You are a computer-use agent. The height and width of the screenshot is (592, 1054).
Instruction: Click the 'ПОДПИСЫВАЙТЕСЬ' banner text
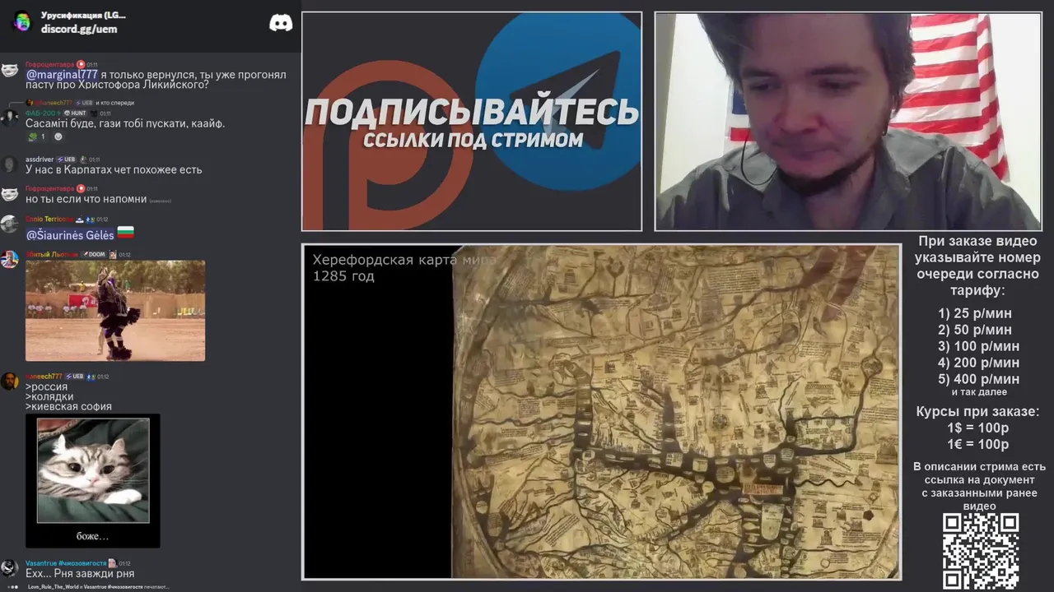(x=472, y=112)
